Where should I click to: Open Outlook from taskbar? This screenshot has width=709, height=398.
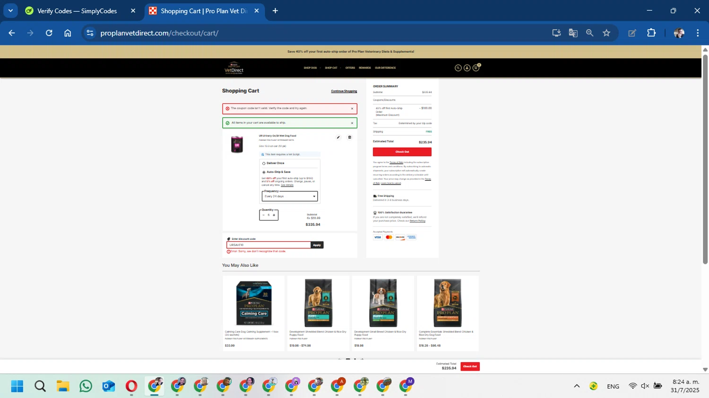(109, 386)
